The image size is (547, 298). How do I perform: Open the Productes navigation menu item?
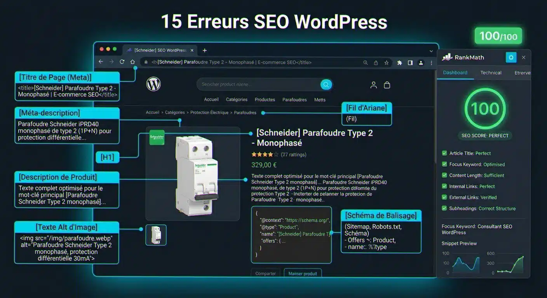pos(265,100)
